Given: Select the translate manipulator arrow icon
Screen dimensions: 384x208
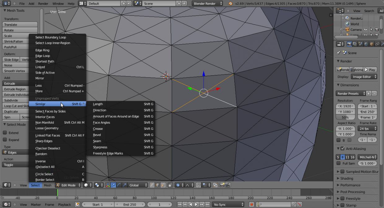Looking at the screenshot, I should tap(113, 185).
